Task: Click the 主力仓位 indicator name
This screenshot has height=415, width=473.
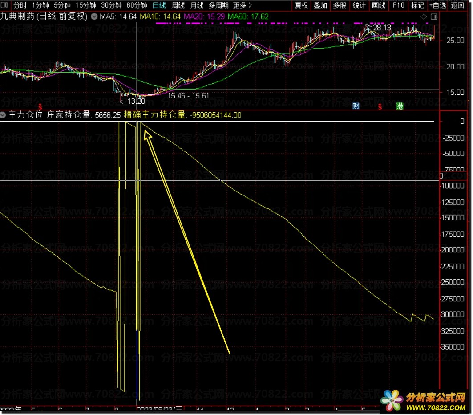Action: (x=26, y=115)
